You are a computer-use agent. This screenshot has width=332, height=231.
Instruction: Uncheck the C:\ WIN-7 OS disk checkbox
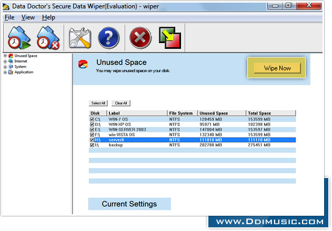coord(92,119)
